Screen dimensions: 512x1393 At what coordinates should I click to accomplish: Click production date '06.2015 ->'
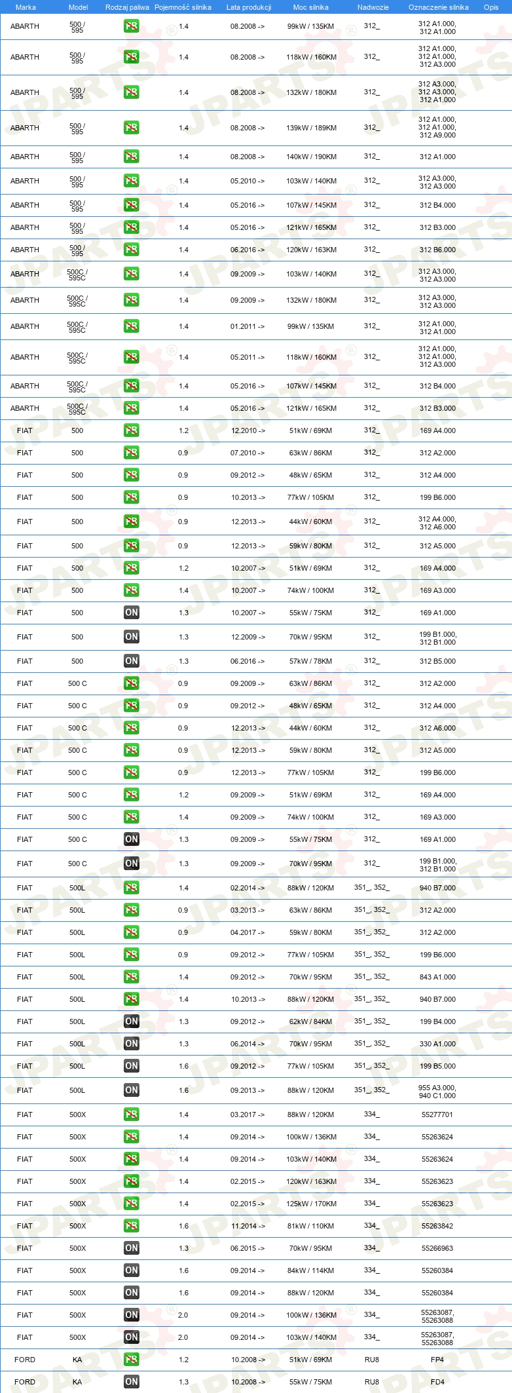[247, 1248]
